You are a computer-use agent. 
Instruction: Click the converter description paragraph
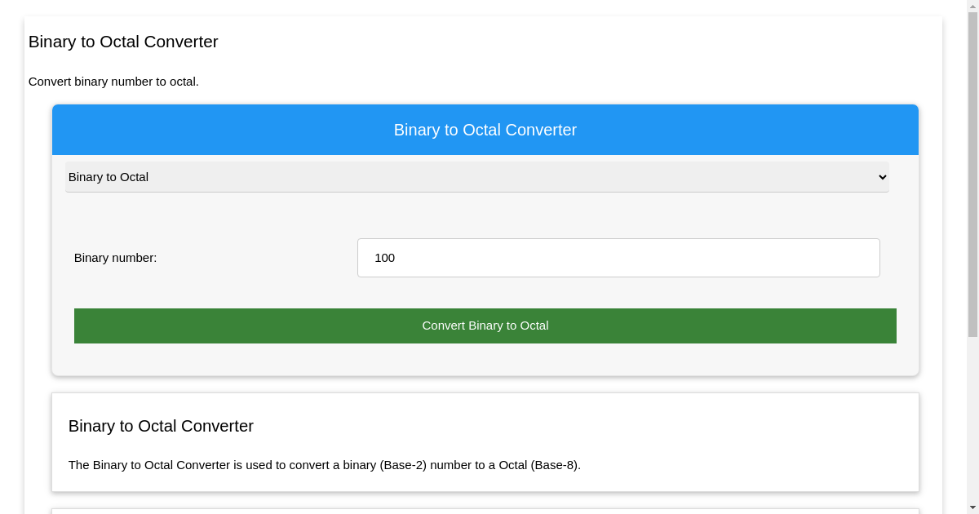325,465
